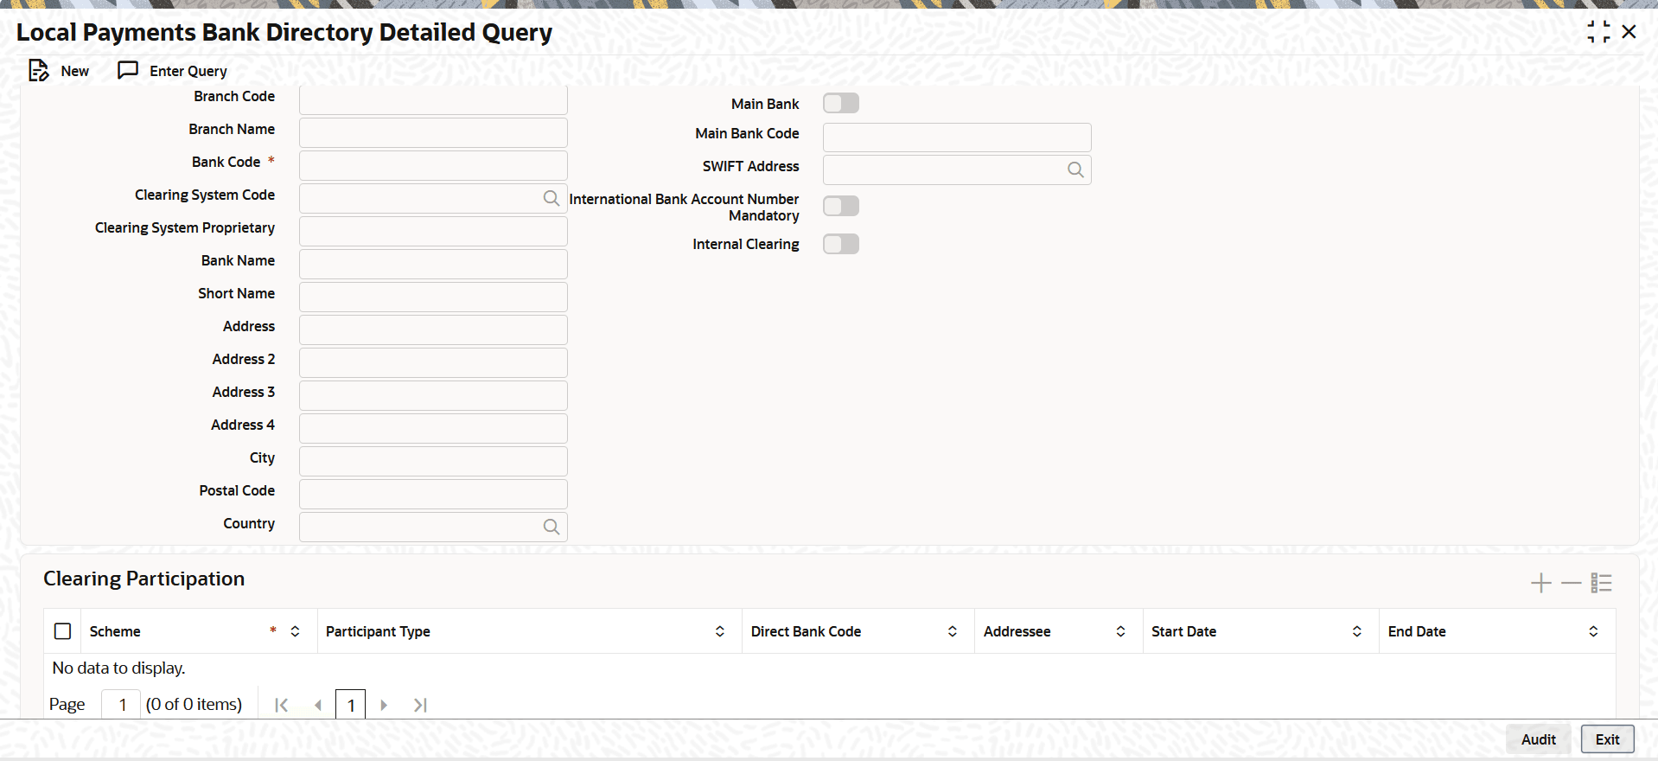Click the Enter Query icon

point(128,70)
